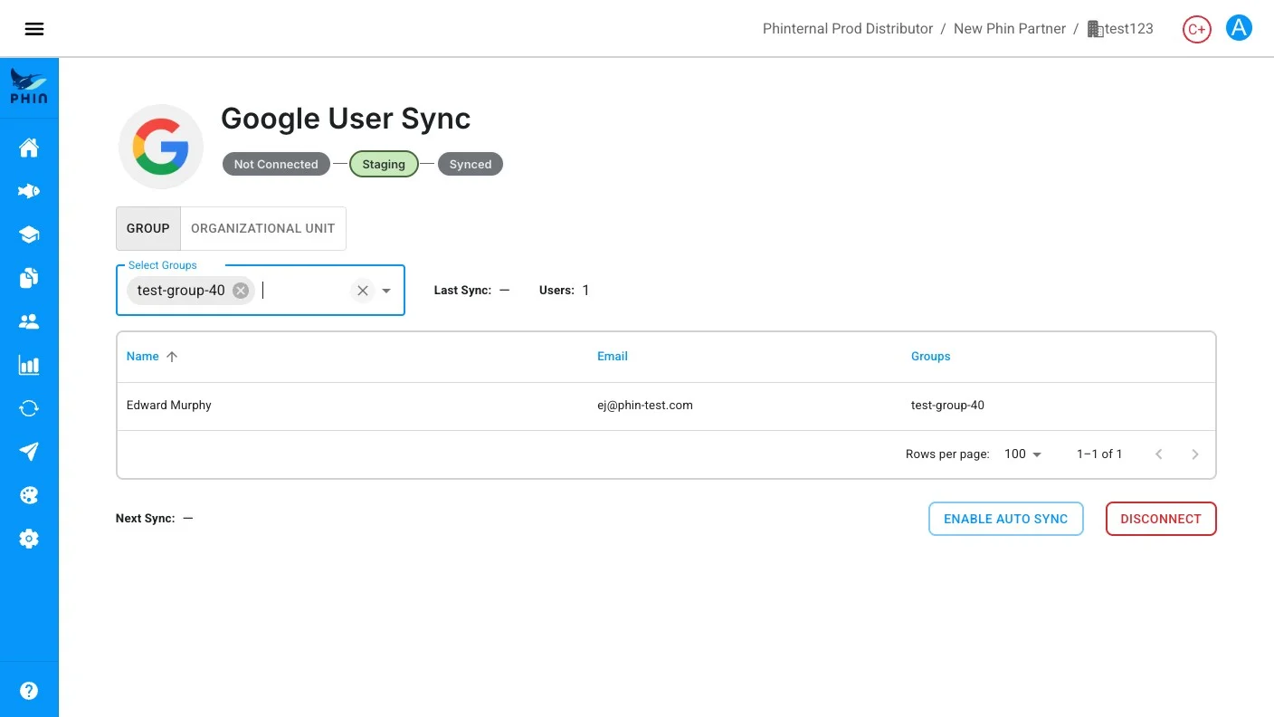1274x717 pixels.
Task: Click the Name column header
Action: point(143,357)
